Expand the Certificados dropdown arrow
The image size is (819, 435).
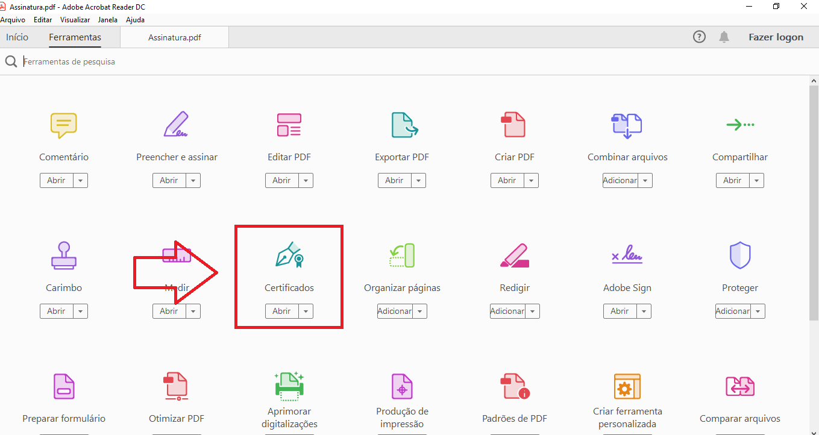tap(306, 311)
